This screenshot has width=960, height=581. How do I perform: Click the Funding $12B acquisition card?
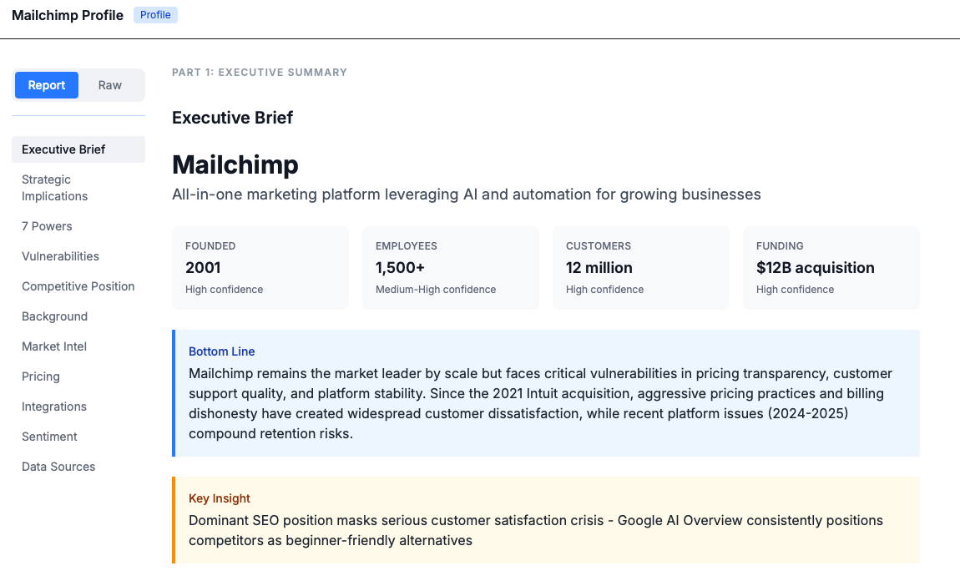click(831, 268)
